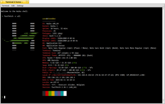Image resolution: width=165 pixels, height=104 pixels.
Task: Click the white color block
Action: tap(65, 93)
